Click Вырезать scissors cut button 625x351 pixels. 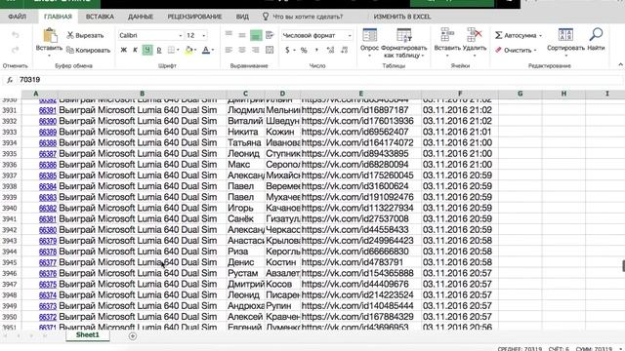[x=85, y=35]
